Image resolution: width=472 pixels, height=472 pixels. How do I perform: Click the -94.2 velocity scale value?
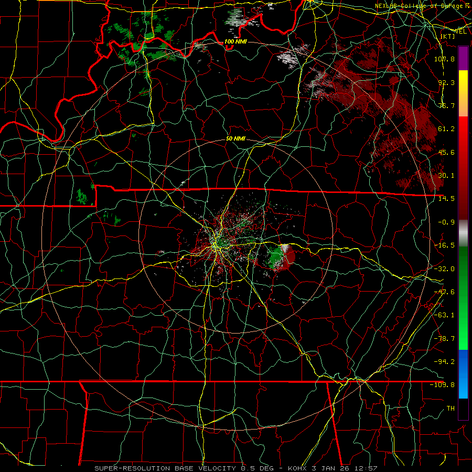click(444, 362)
